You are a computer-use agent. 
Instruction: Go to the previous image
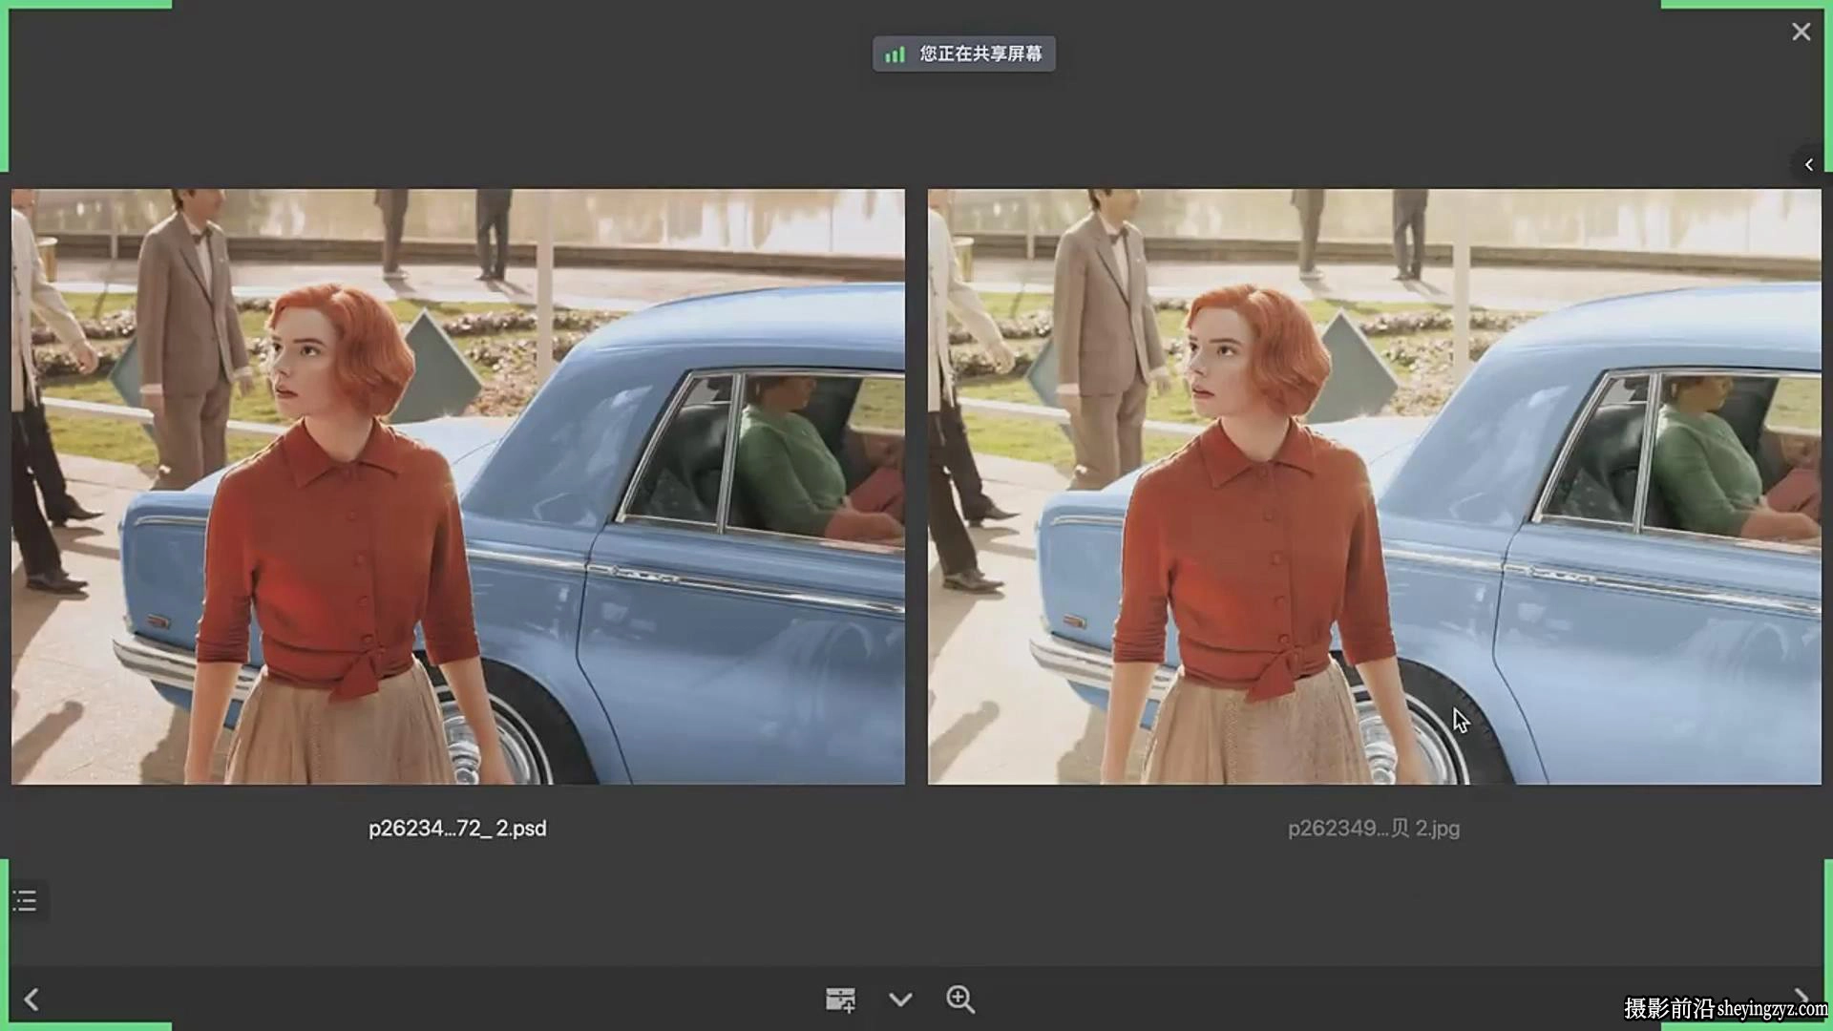tap(32, 999)
